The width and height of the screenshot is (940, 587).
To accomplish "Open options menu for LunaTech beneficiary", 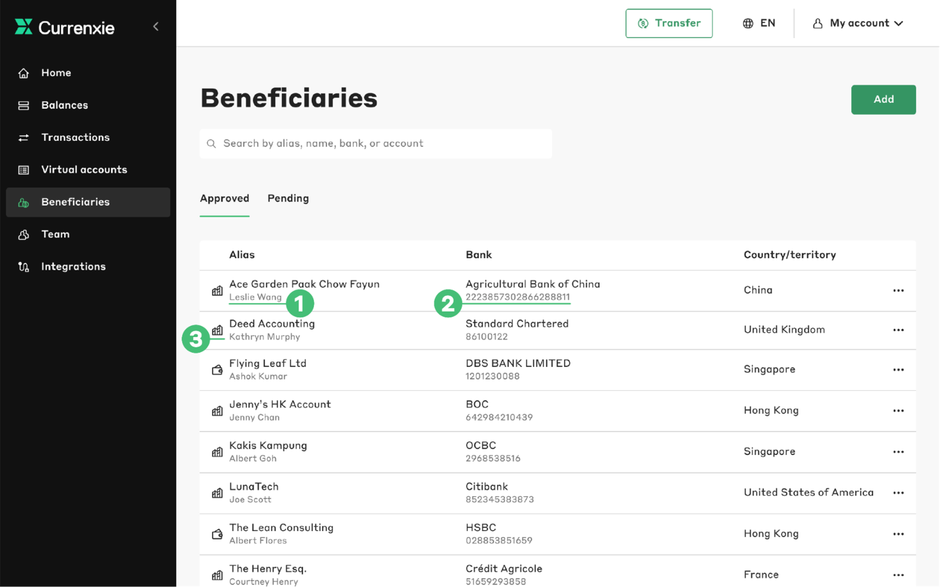I will click(x=898, y=492).
